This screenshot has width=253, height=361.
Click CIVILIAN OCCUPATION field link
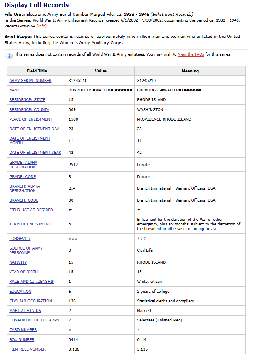click(x=31, y=301)
